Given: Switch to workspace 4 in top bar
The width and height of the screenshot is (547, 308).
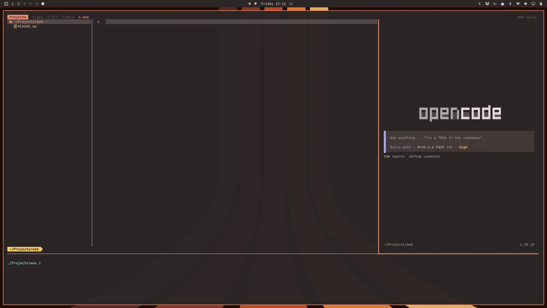Looking at the screenshot, I should click(x=30, y=4).
